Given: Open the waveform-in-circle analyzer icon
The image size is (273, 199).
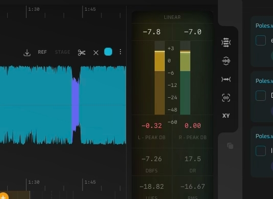Looking at the screenshot, I should coord(226,61).
